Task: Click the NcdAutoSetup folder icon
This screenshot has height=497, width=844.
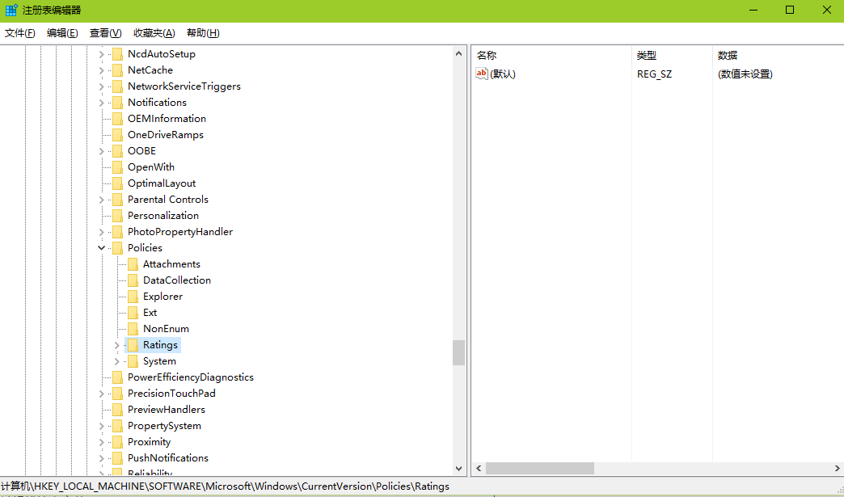Action: [x=117, y=54]
